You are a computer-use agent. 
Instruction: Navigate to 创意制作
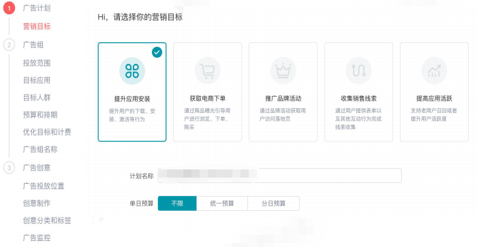point(37,203)
